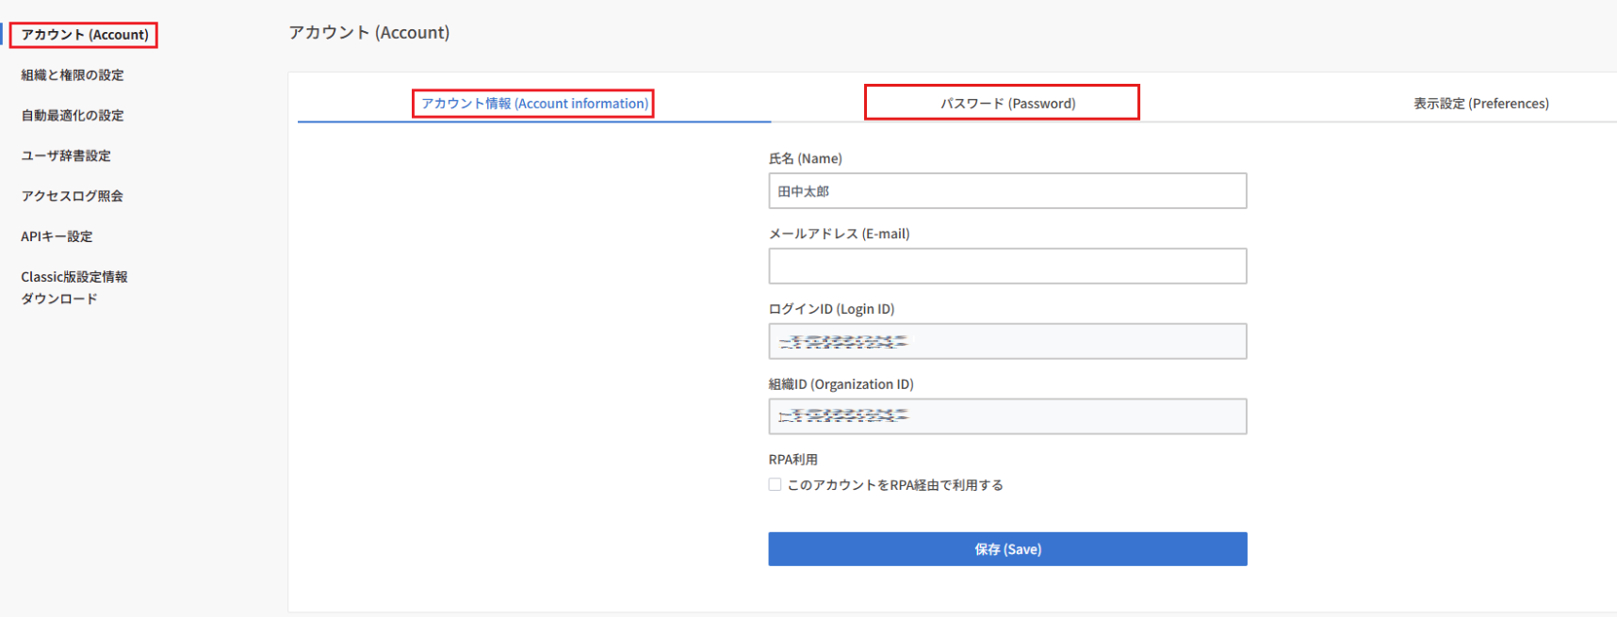Click the 組織ID (Organization ID) field
This screenshot has width=1617, height=617.
[1007, 416]
